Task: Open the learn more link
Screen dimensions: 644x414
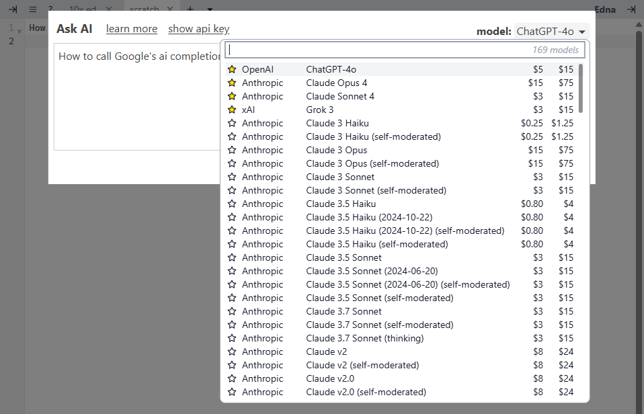Action: pyautogui.click(x=132, y=29)
